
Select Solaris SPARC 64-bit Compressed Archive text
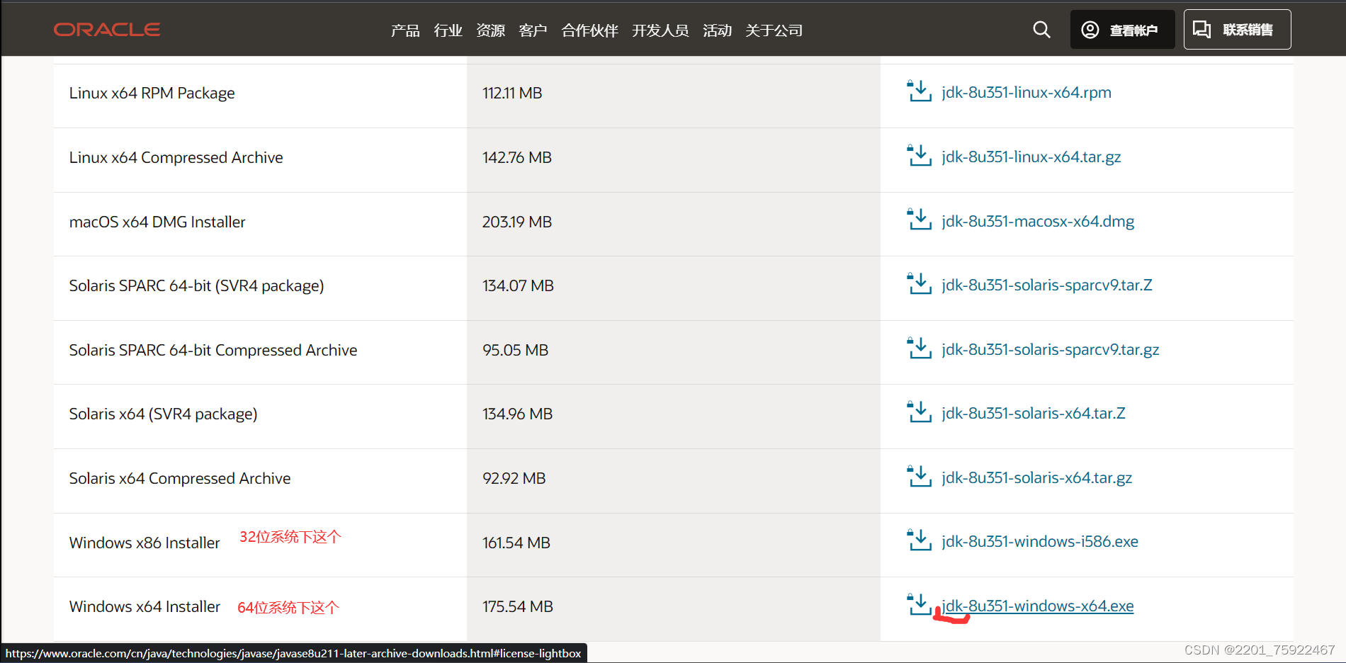(213, 350)
